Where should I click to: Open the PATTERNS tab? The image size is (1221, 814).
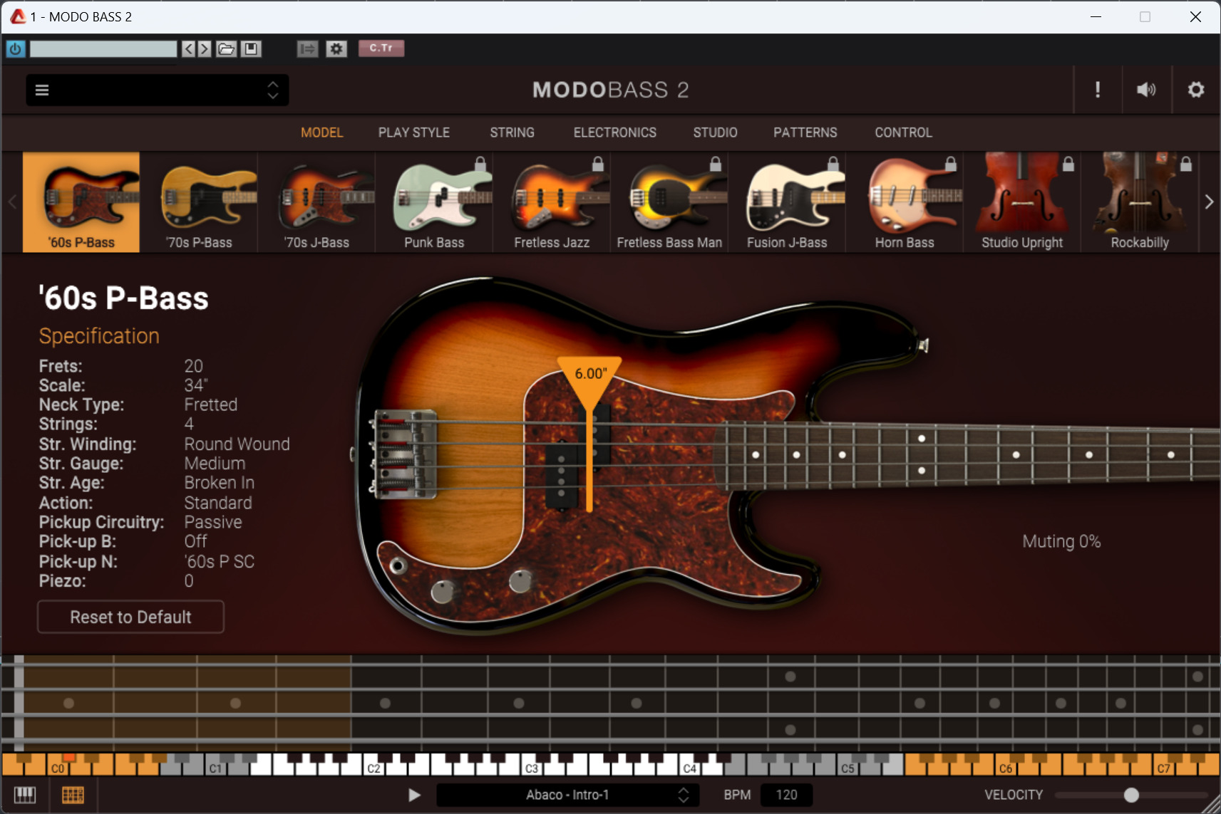click(805, 132)
